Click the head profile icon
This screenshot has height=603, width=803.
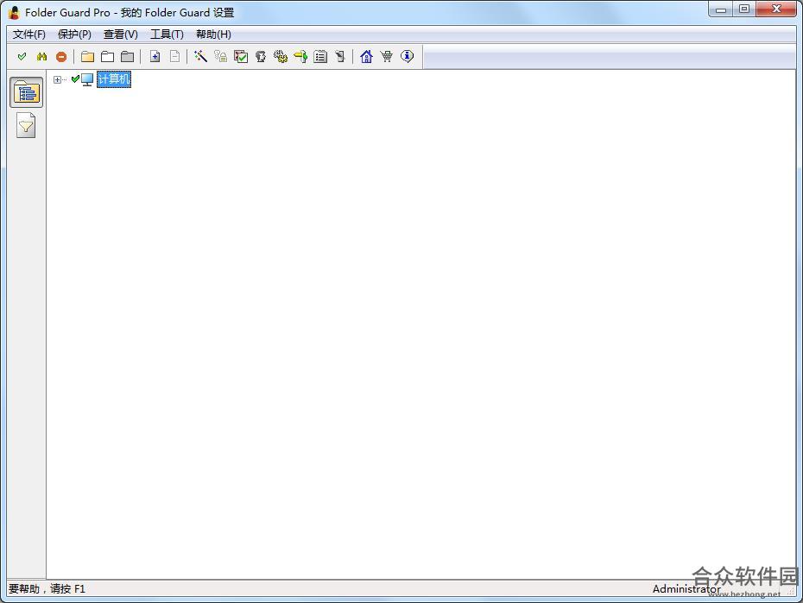pos(261,56)
